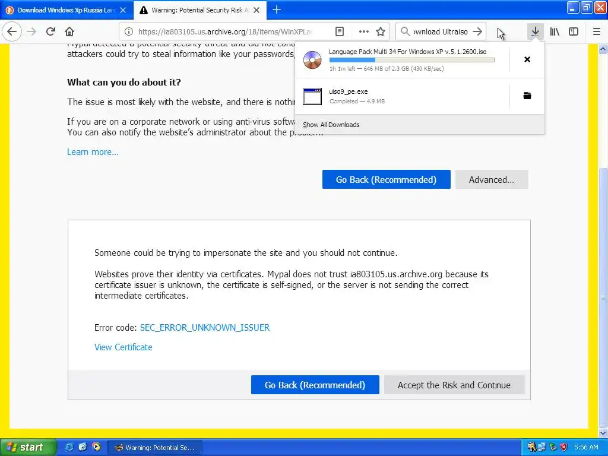608x456 pixels.
Task: Open the Learn more... link
Action: [93, 152]
